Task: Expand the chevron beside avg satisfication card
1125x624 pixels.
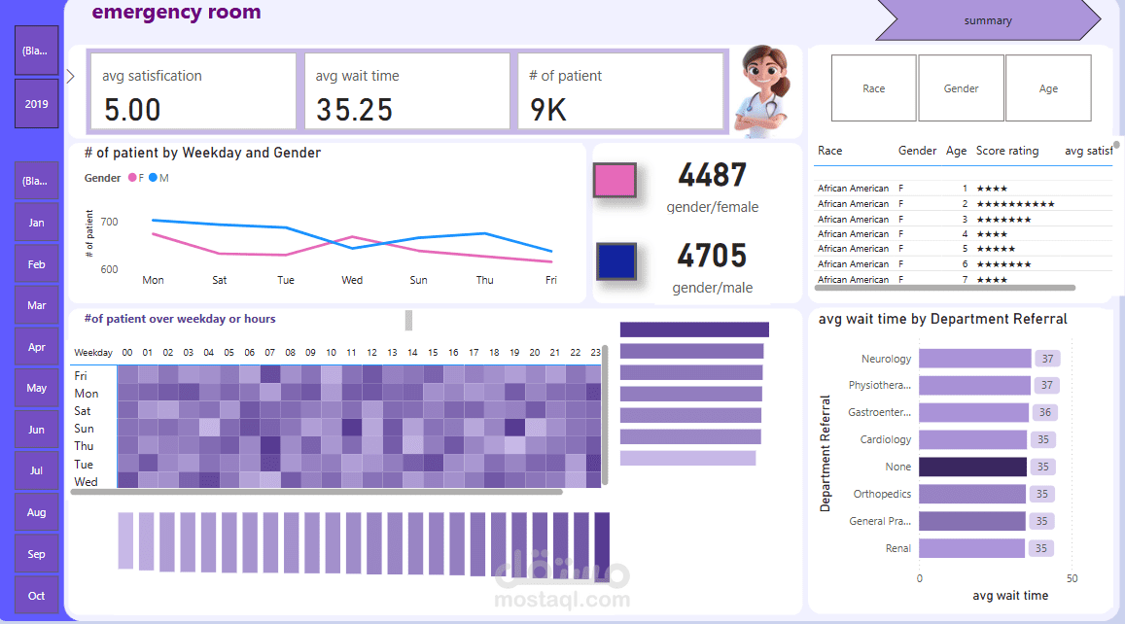Action: pos(70,76)
